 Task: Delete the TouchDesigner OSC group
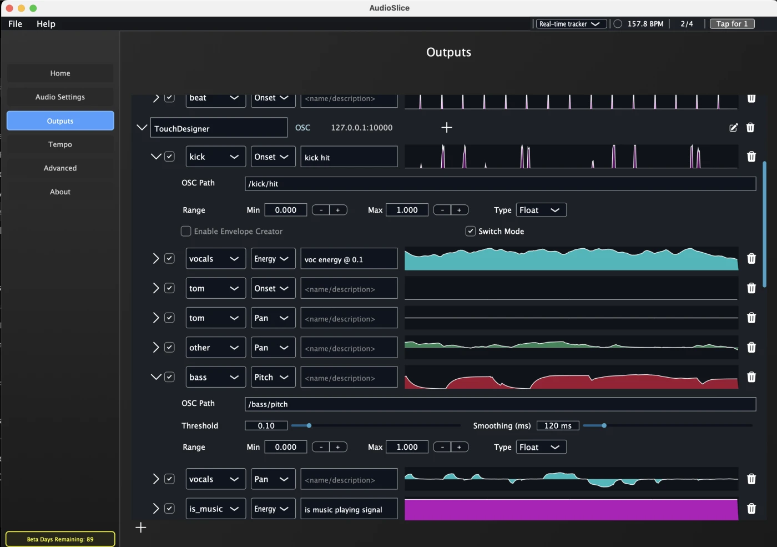(x=750, y=128)
